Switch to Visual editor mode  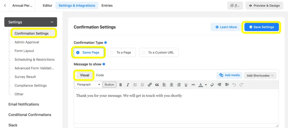click(x=84, y=75)
